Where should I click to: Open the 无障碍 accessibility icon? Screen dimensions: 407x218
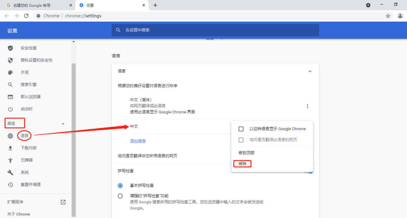click(x=10, y=160)
